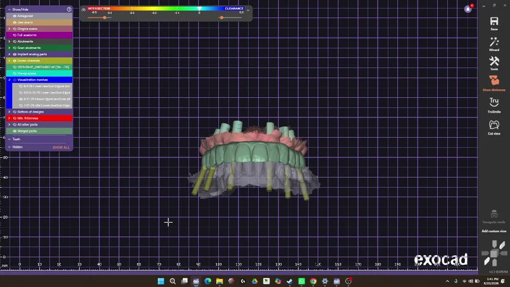Open Logitech G Hub from taskbar
The width and height of the screenshot is (510, 287).
click(243, 281)
